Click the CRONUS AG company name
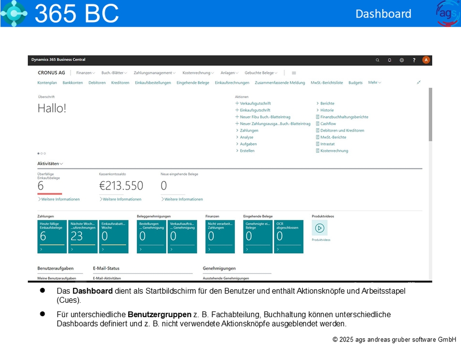Image resolution: width=461 pixels, height=346 pixels. click(51, 73)
